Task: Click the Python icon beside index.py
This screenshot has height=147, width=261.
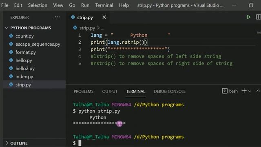Action: [11, 76]
